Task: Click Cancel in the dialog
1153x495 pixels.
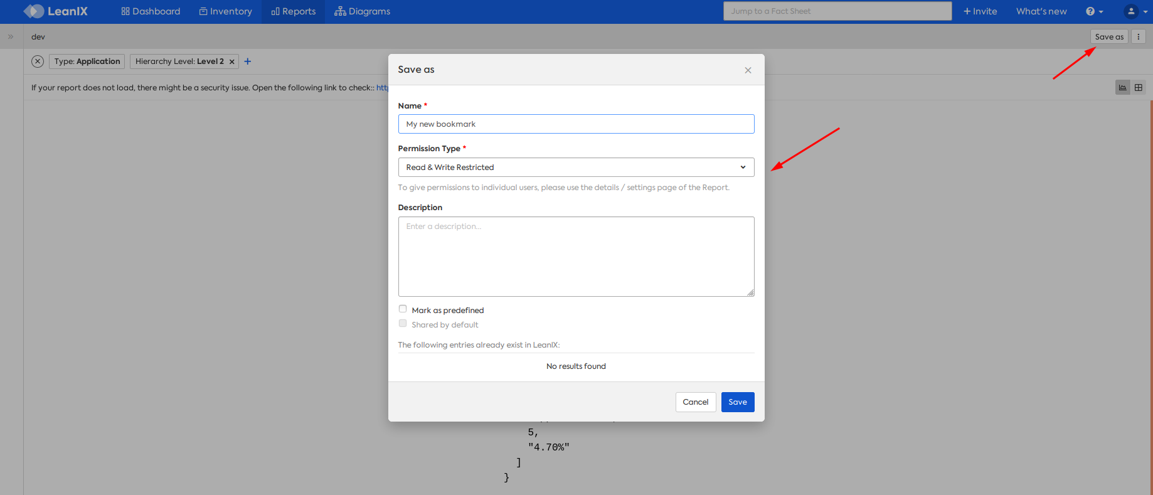Action: tap(696, 402)
